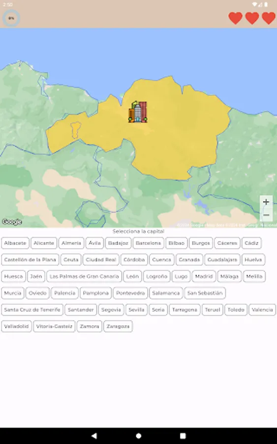Select the Valencia chip
This screenshot has height=444, width=277.
coord(262,310)
